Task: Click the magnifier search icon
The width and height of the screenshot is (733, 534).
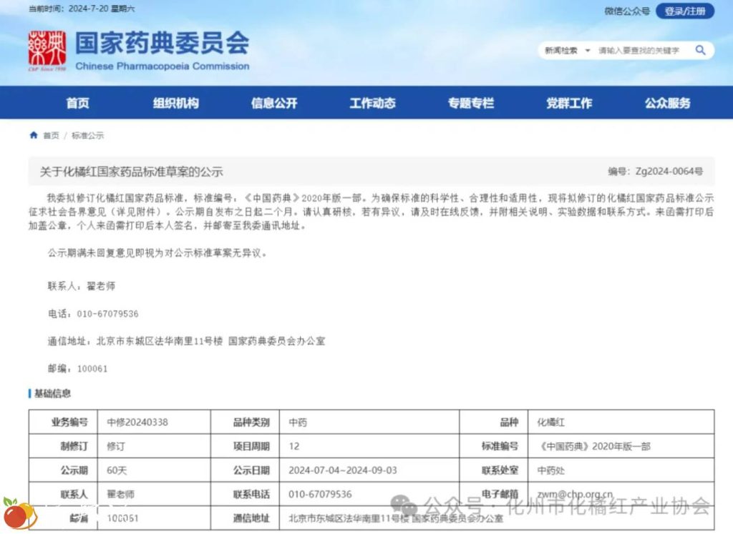Action: (700, 50)
